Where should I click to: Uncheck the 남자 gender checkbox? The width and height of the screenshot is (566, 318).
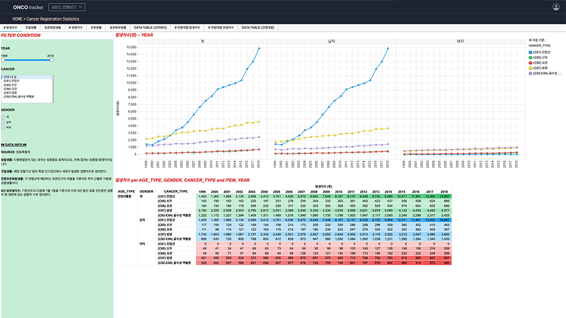coord(3,122)
